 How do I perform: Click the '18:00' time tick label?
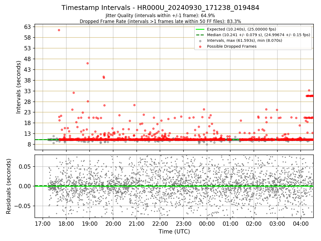click(66, 224)
